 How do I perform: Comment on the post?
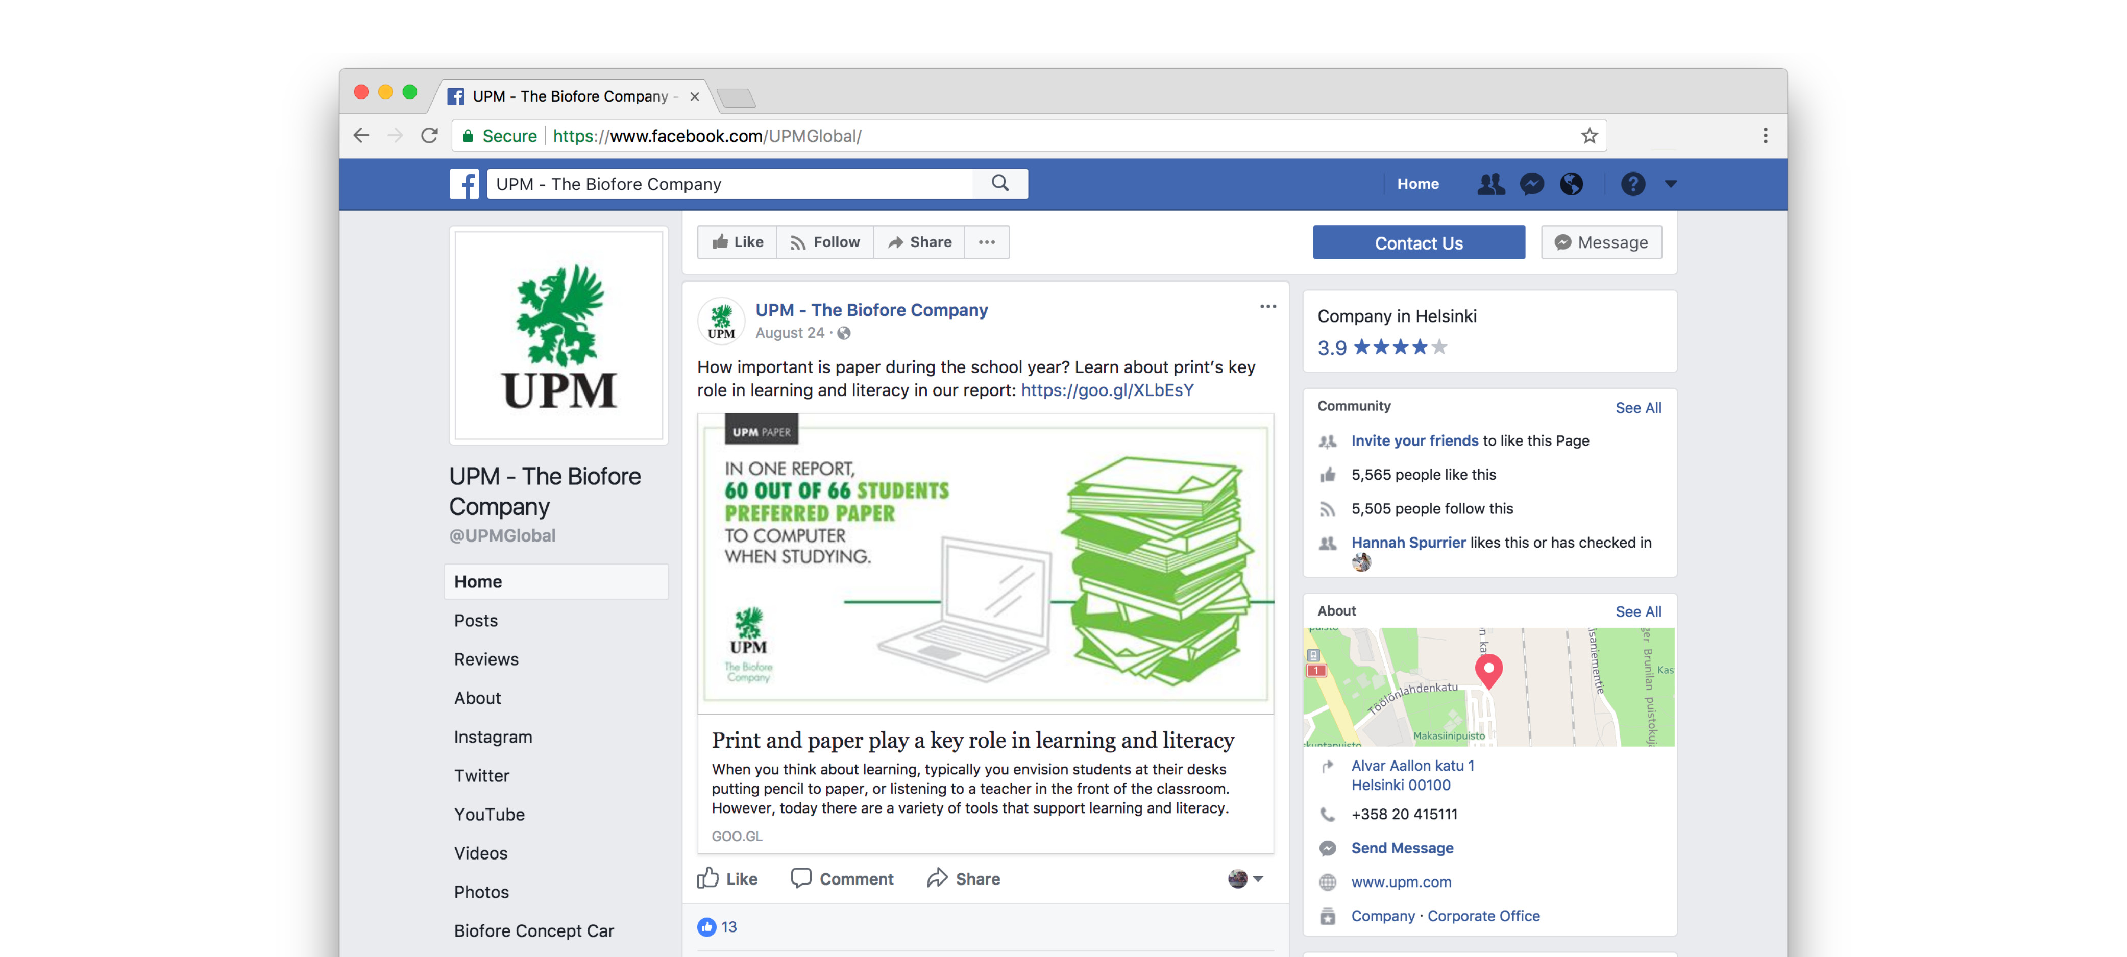tap(842, 878)
